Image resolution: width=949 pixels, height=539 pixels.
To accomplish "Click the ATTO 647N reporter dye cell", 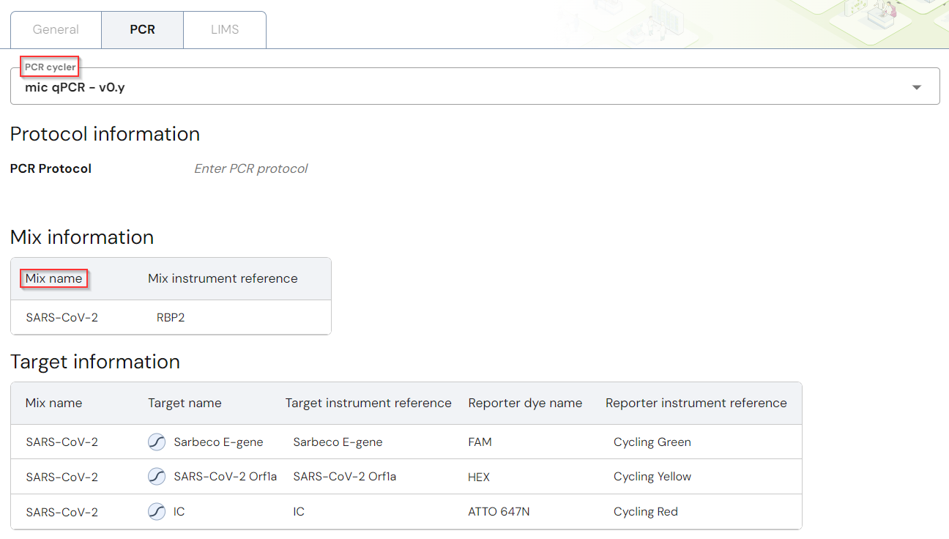I will (x=499, y=512).
